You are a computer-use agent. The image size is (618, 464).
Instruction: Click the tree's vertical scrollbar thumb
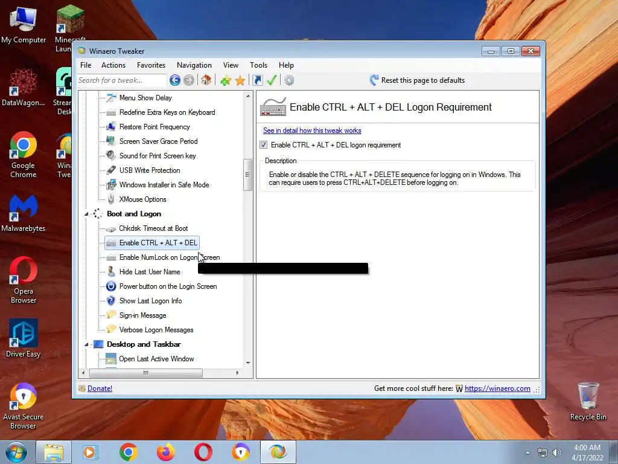point(247,175)
